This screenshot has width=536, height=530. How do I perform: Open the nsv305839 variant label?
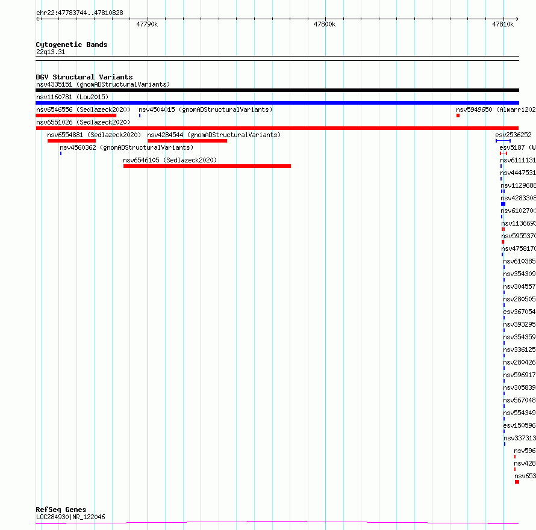point(520,387)
